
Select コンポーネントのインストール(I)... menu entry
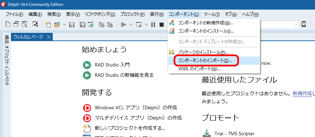pyautogui.click(x=214, y=31)
